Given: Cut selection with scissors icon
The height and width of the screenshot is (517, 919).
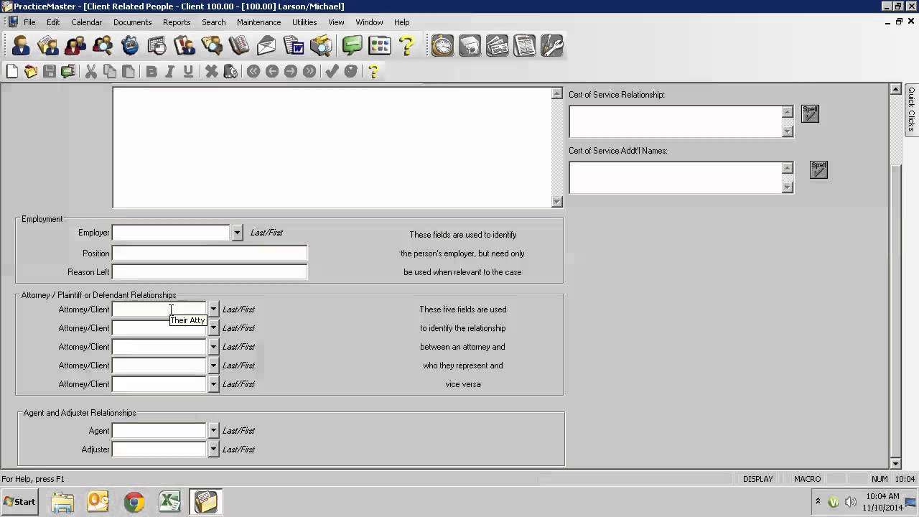Looking at the screenshot, I should pos(91,71).
